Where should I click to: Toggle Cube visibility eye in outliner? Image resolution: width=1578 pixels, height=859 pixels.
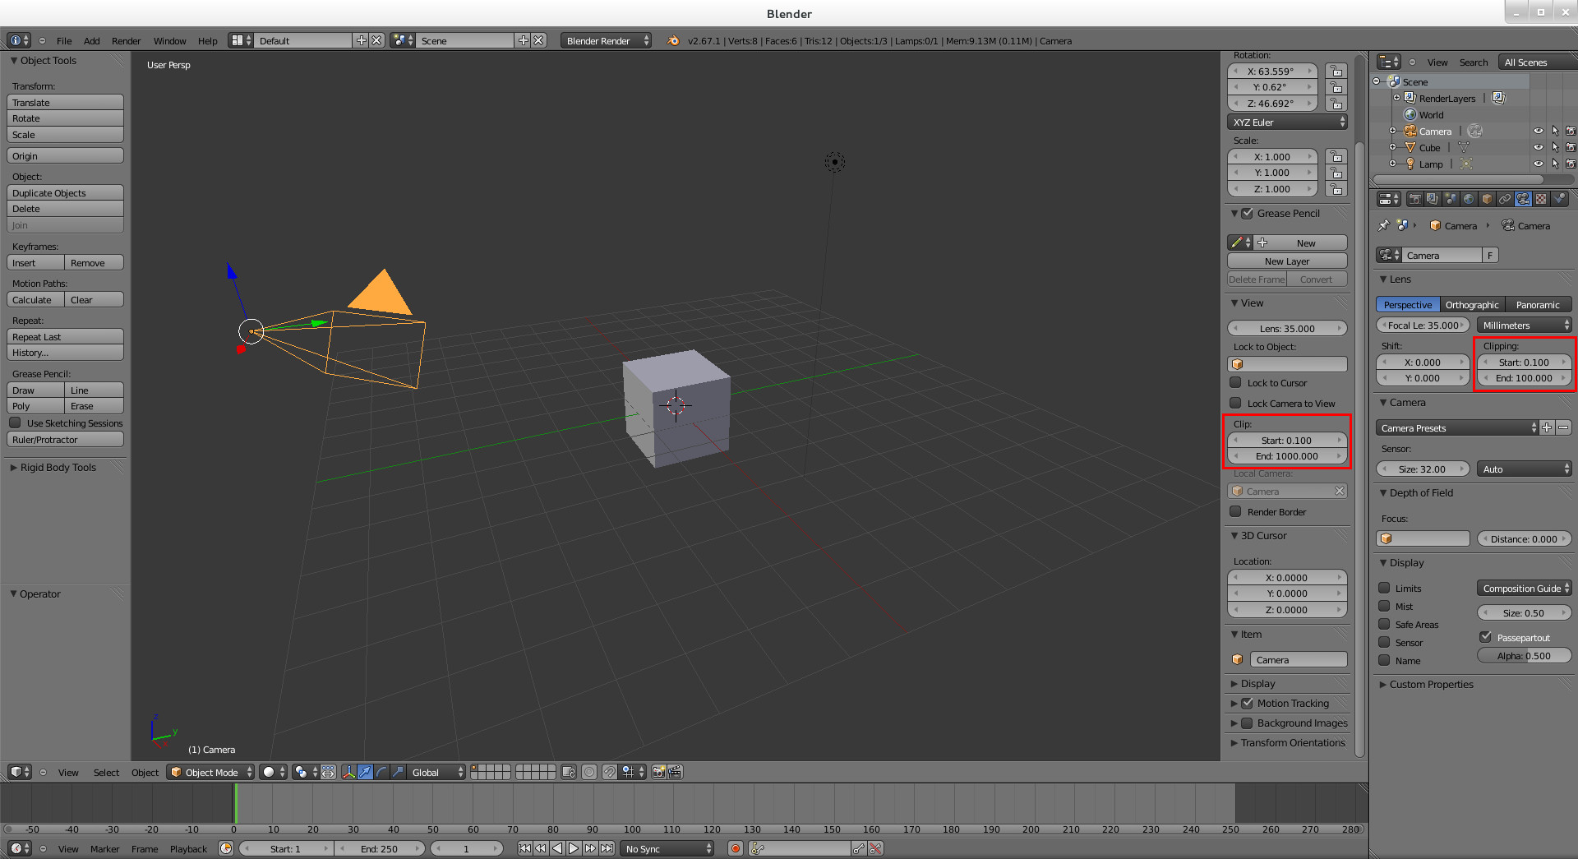tap(1538, 147)
